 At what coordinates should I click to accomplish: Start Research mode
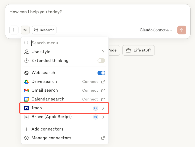tap(44, 30)
